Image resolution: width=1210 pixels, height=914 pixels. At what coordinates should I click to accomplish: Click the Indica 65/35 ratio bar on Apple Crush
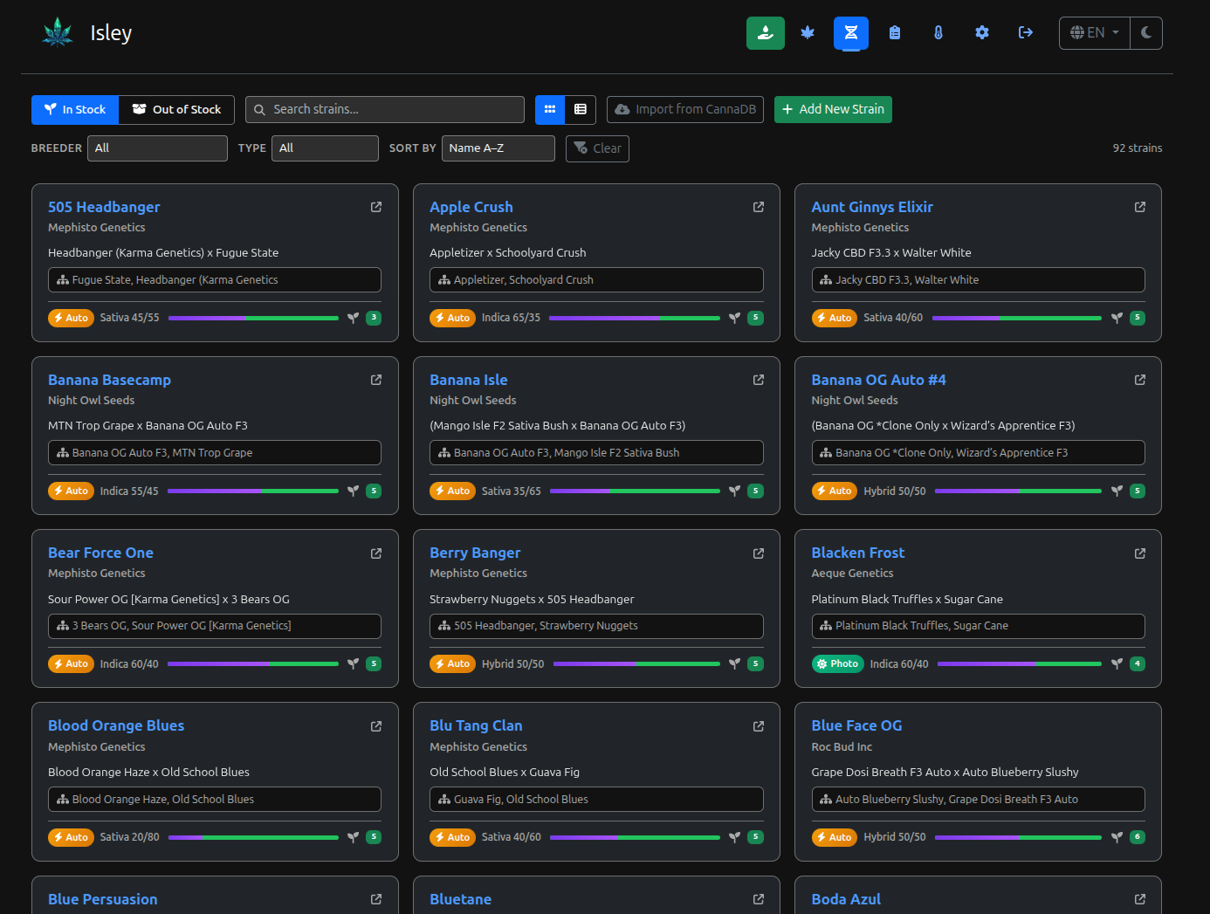pos(635,319)
